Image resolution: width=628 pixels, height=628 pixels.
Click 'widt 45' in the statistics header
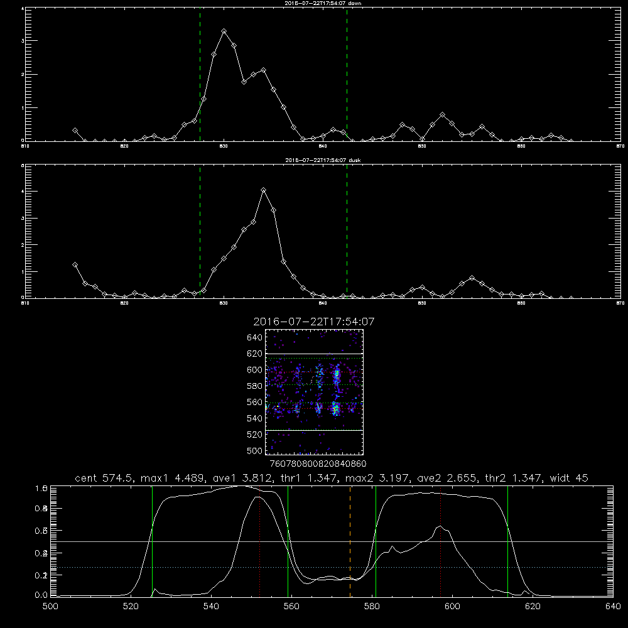coord(569,478)
